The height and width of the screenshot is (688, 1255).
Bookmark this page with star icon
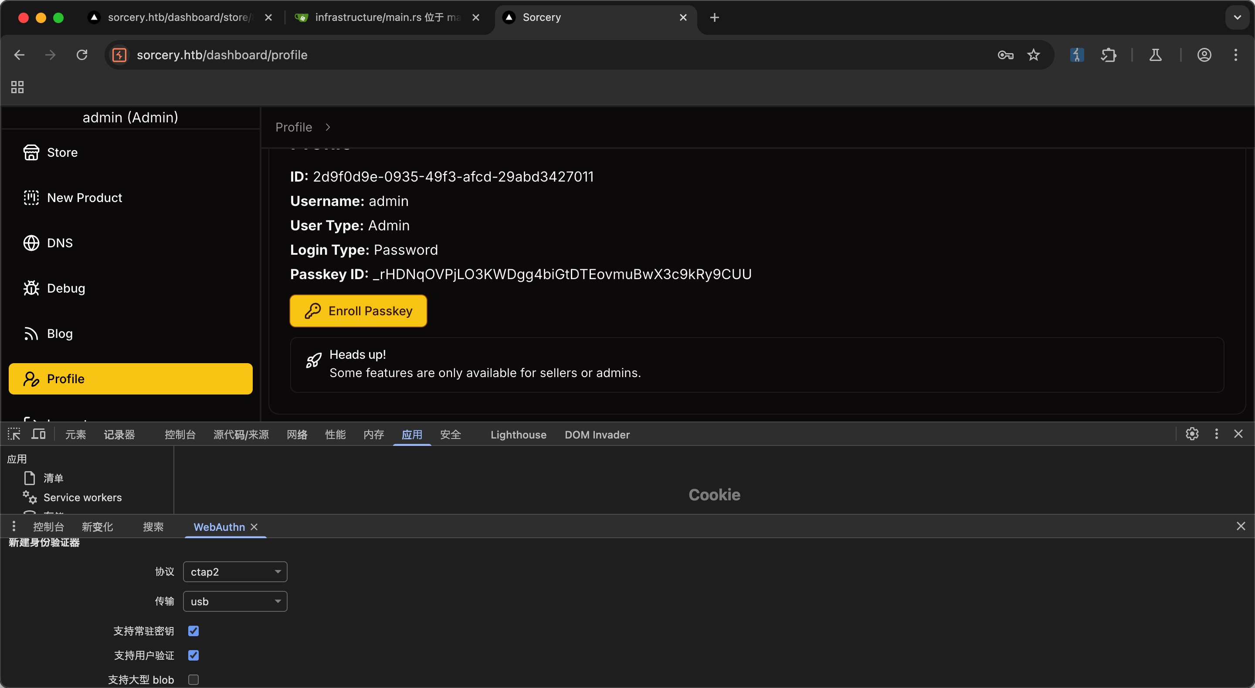click(x=1033, y=55)
